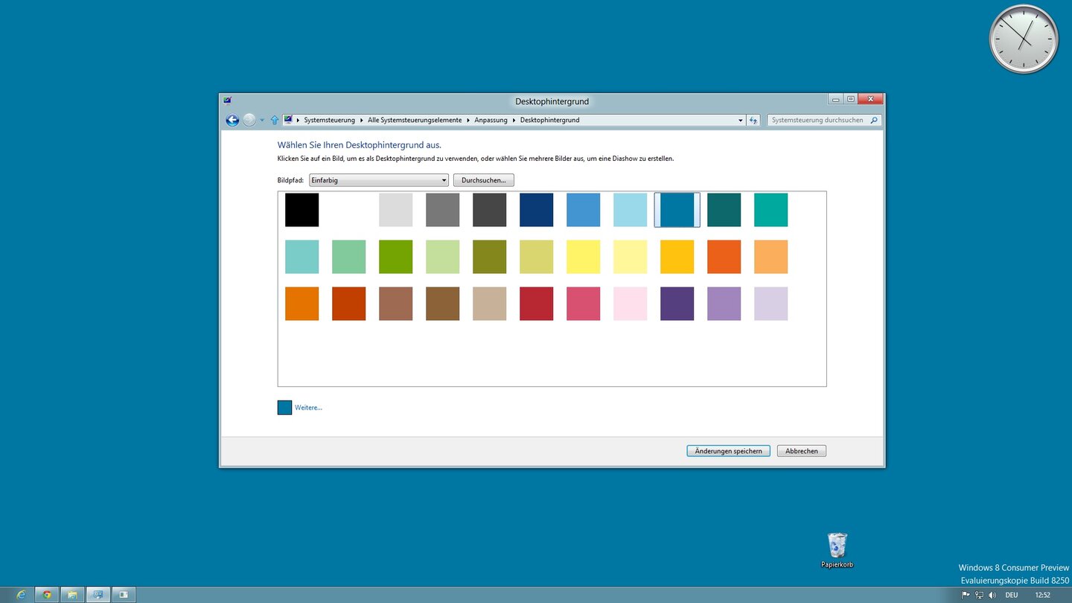
Task: Pick the olive green color swatch
Action: coord(489,257)
